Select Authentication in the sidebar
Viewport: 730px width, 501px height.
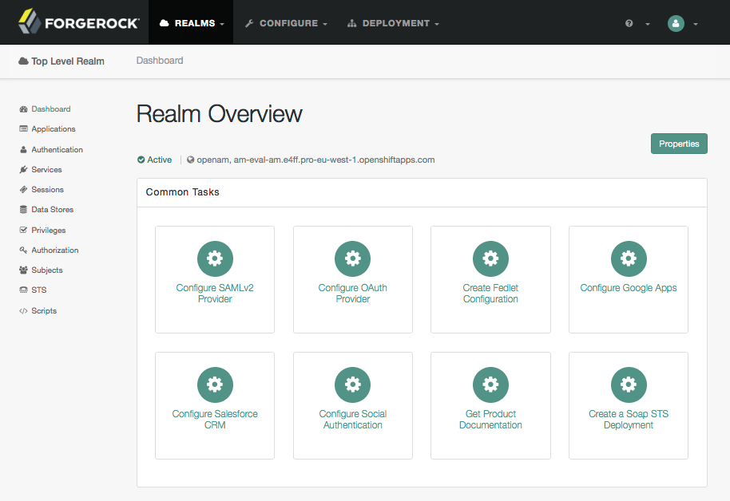[57, 149]
